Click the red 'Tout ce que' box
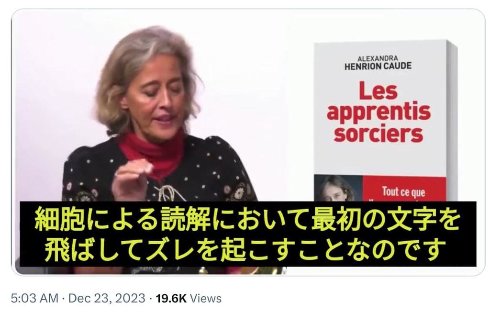This screenshot has height=313, width=490. (404, 189)
